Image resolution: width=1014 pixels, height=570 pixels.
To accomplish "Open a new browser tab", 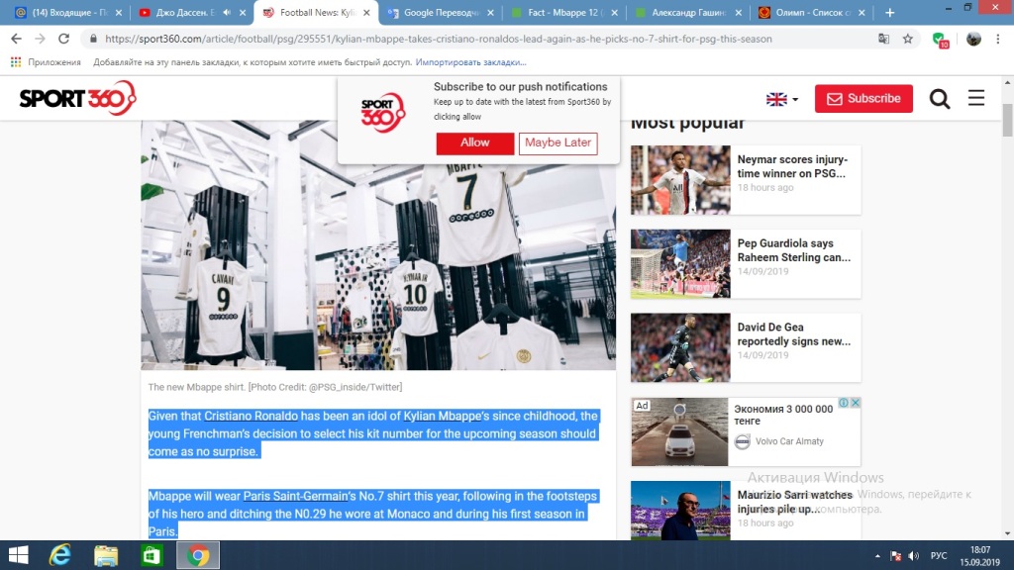I will [x=890, y=12].
